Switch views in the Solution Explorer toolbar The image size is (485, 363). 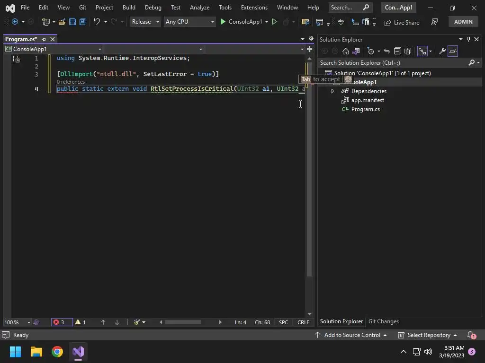(356, 51)
